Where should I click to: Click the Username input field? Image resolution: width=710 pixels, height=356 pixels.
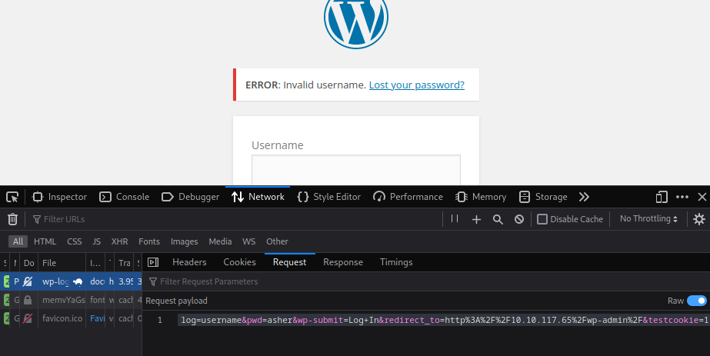coord(356,170)
